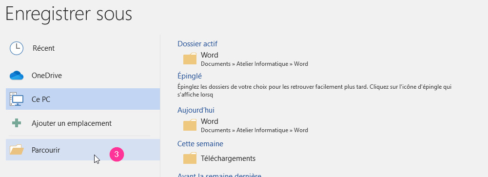Click the Ce PC computer icon
The width and height of the screenshot is (488, 177).
[17, 99]
